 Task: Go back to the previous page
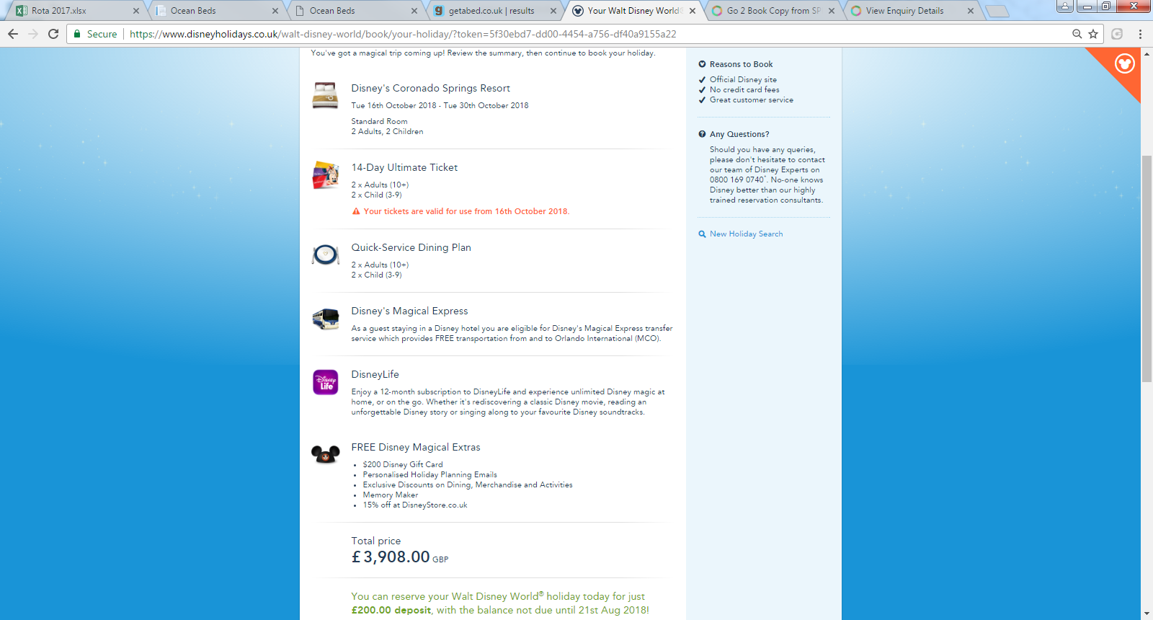click(13, 34)
